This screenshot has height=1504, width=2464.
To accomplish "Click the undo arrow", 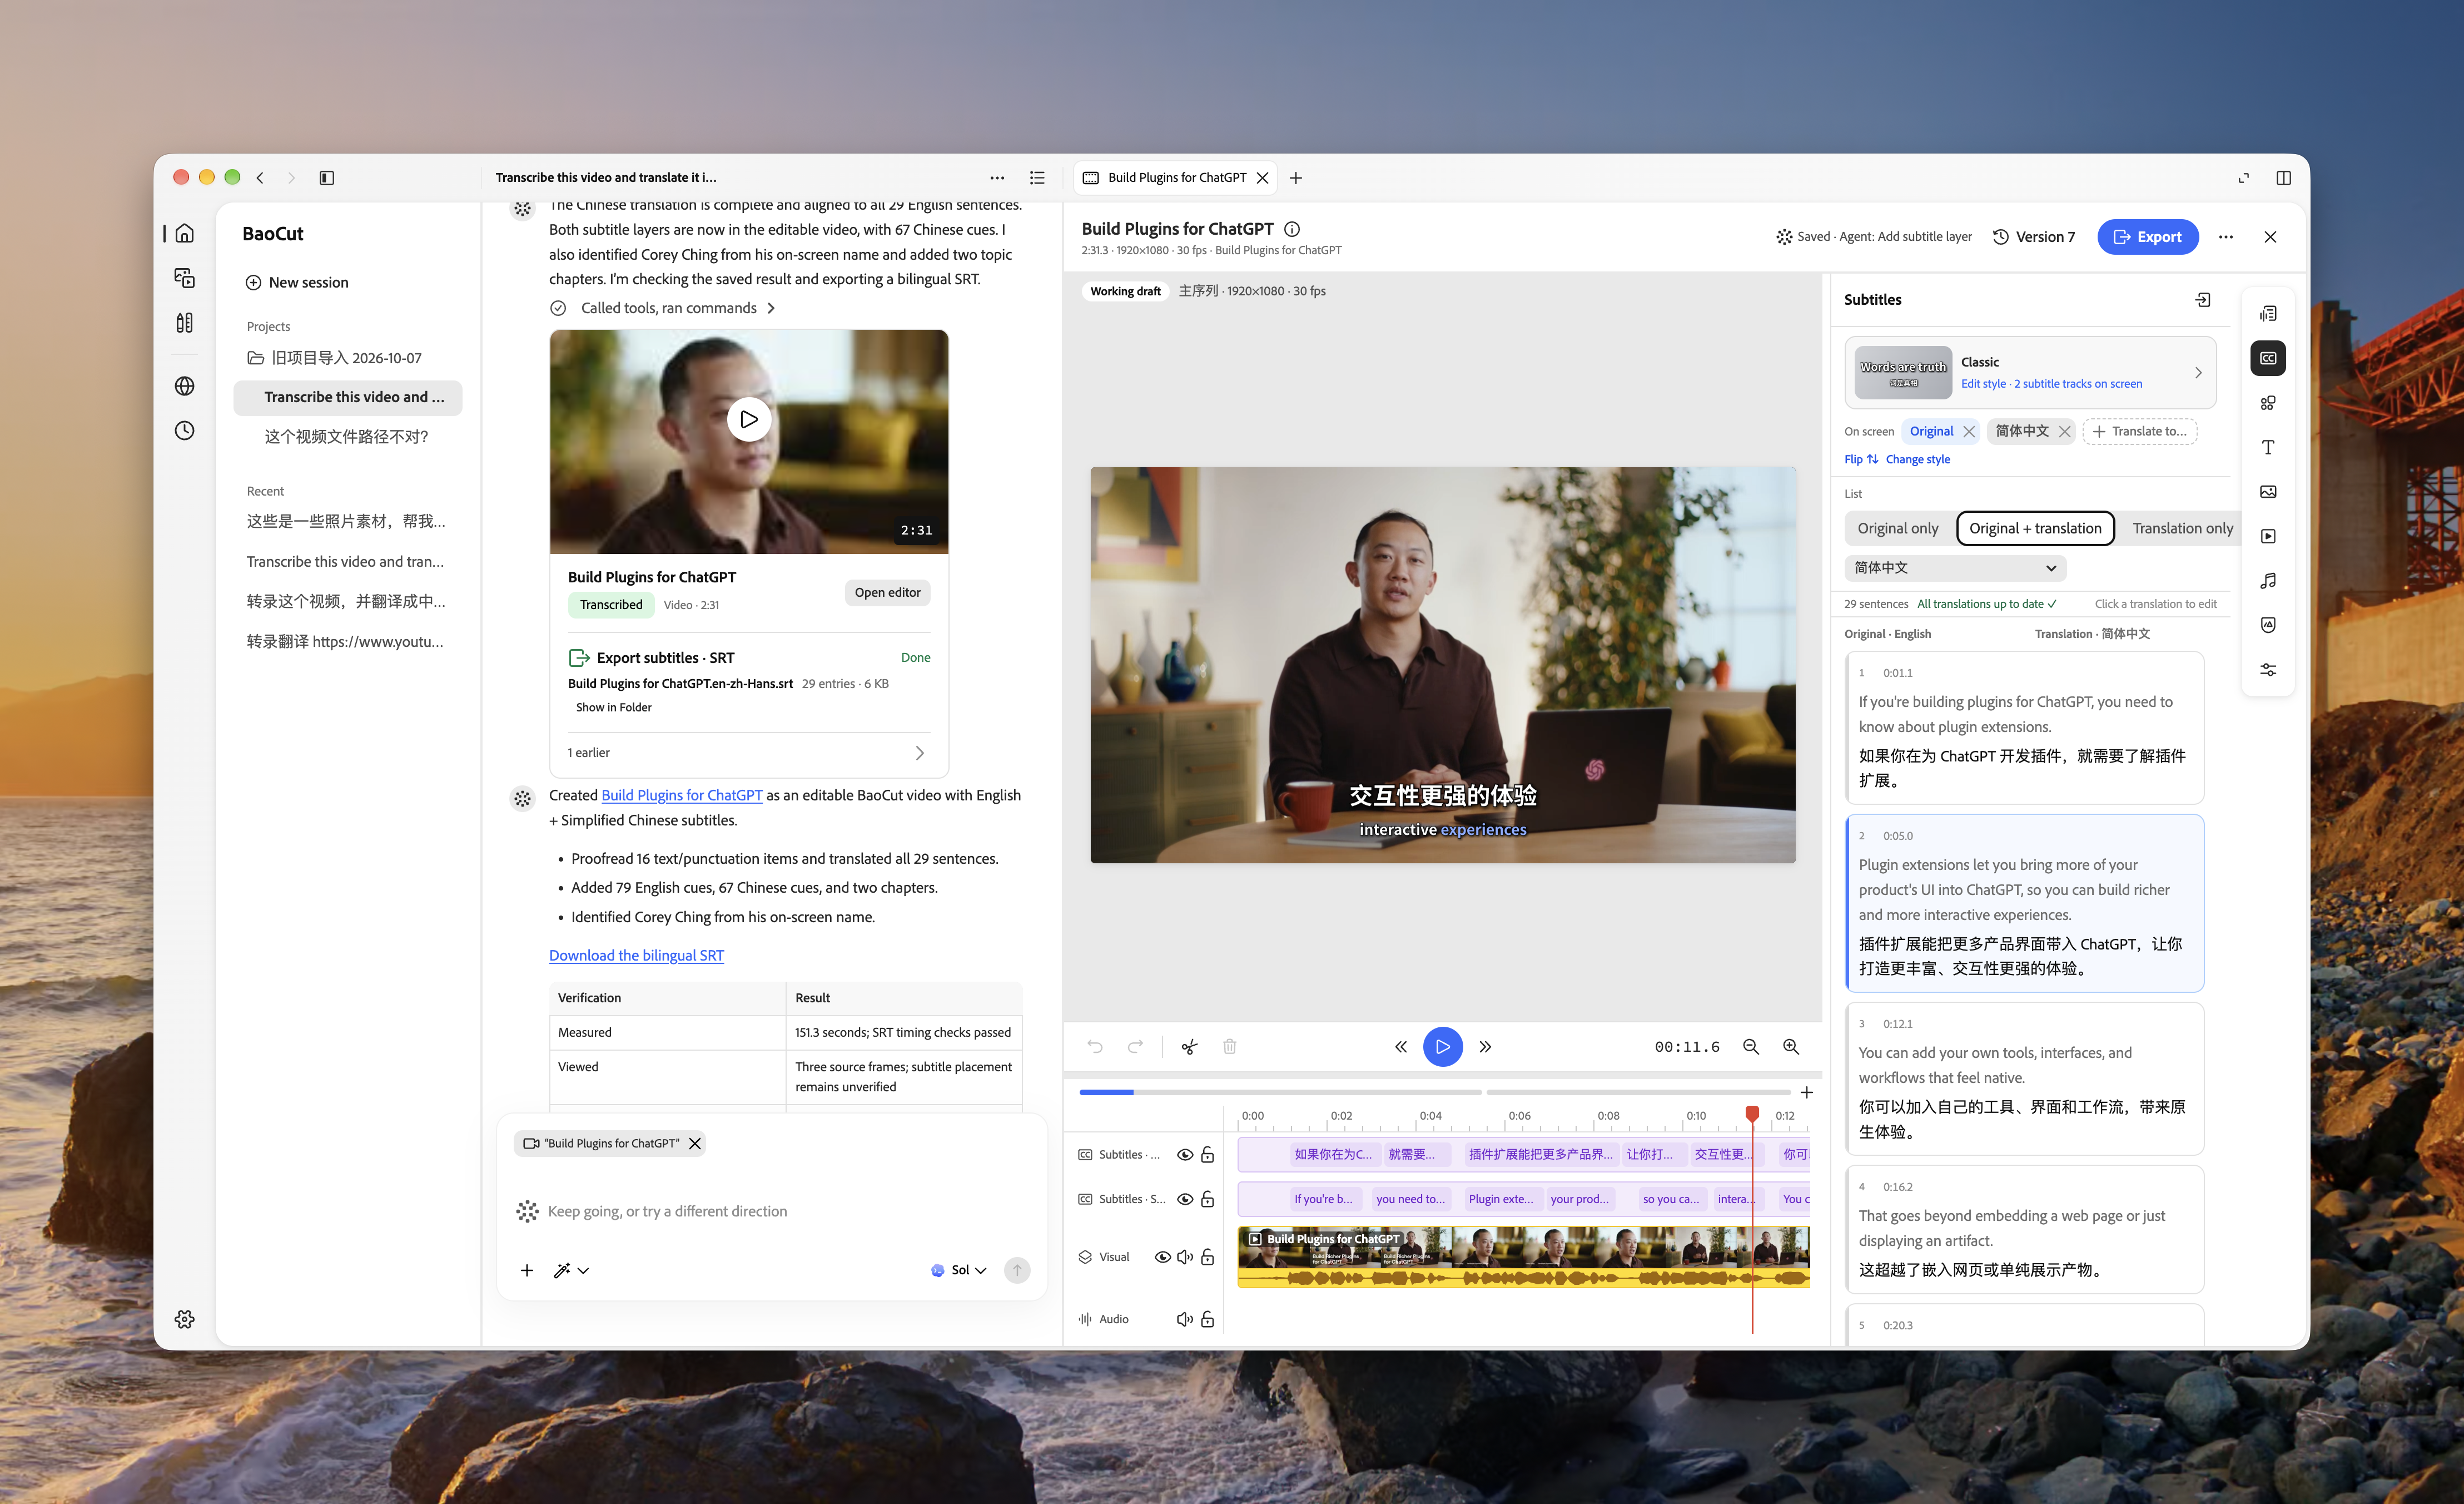I will 1095,1047.
